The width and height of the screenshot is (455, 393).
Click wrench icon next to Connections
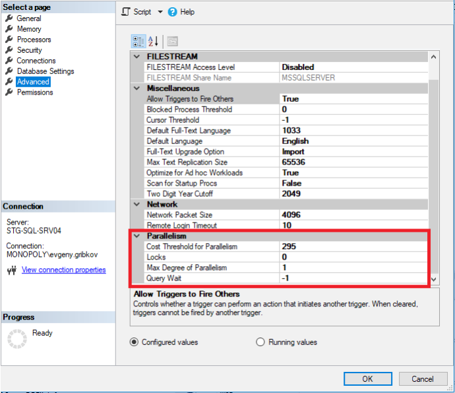pos(9,61)
